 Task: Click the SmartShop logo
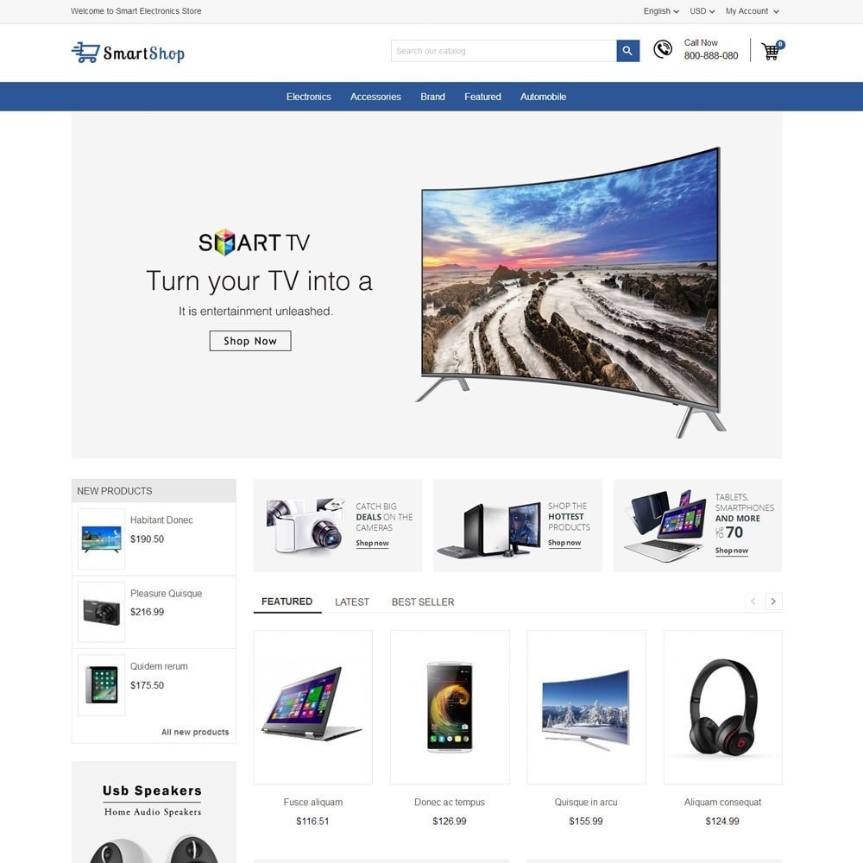click(129, 53)
